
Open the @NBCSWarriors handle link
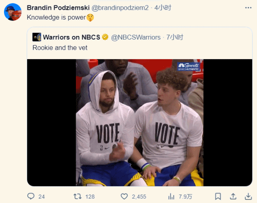136,37
